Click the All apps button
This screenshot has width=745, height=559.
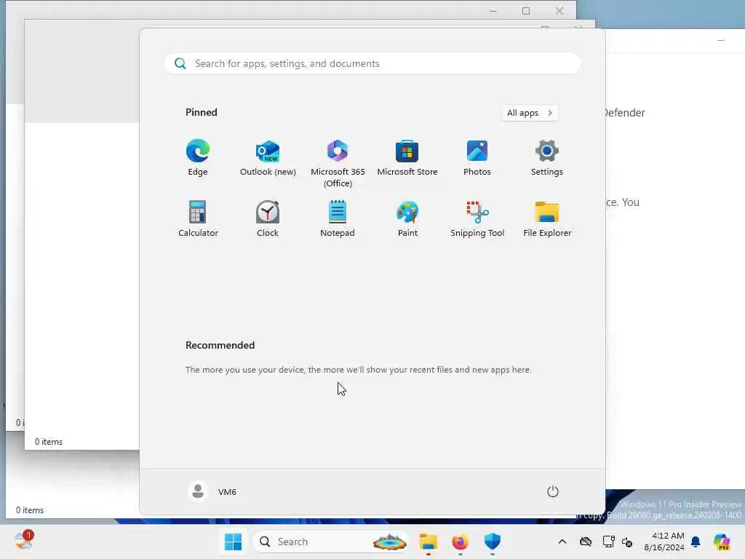click(x=530, y=113)
